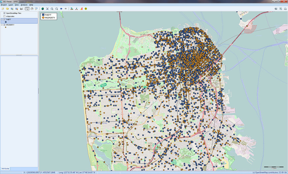Click the full extent globe icon
The image size is (288, 174).
pyautogui.click(x=43, y=9)
